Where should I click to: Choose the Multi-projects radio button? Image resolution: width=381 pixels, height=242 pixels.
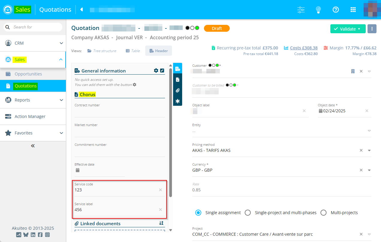coord(323,213)
